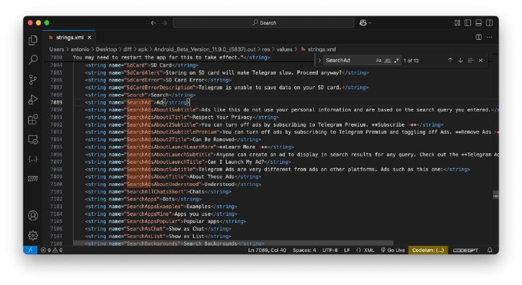The image size is (522, 285).
Task: Click SearchAdsAboutUnderstood attribute text
Action: pyautogui.click(x=162, y=184)
